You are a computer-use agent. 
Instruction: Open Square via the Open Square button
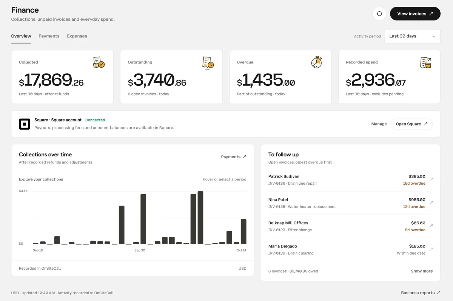pos(411,124)
